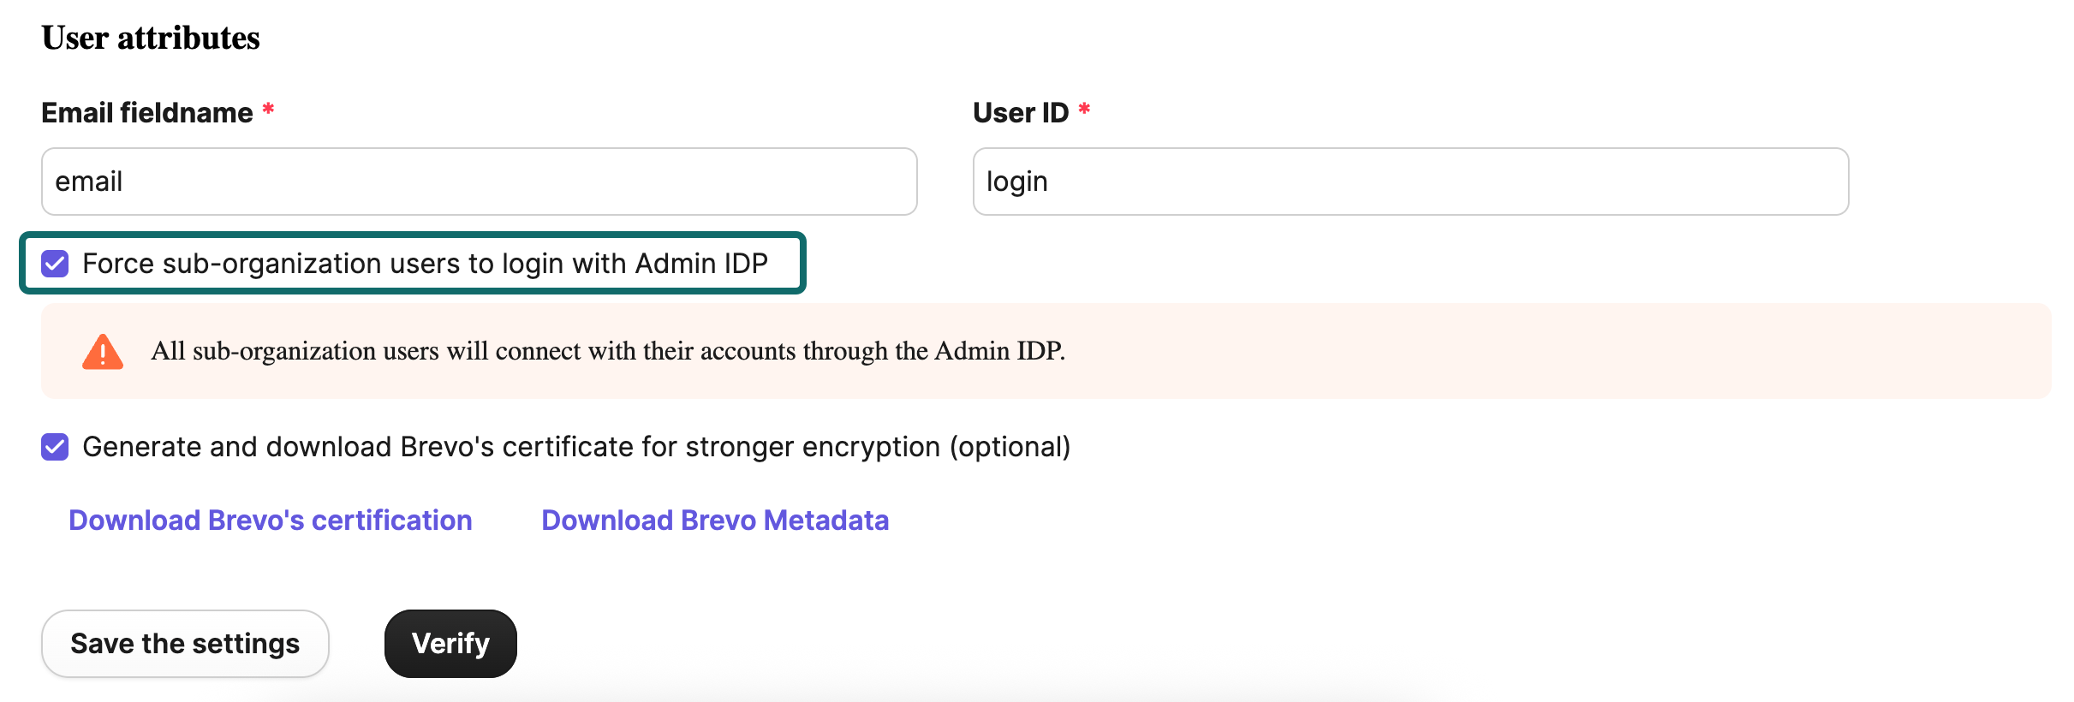
Task: Download Brevo Metadata
Action: click(714, 520)
